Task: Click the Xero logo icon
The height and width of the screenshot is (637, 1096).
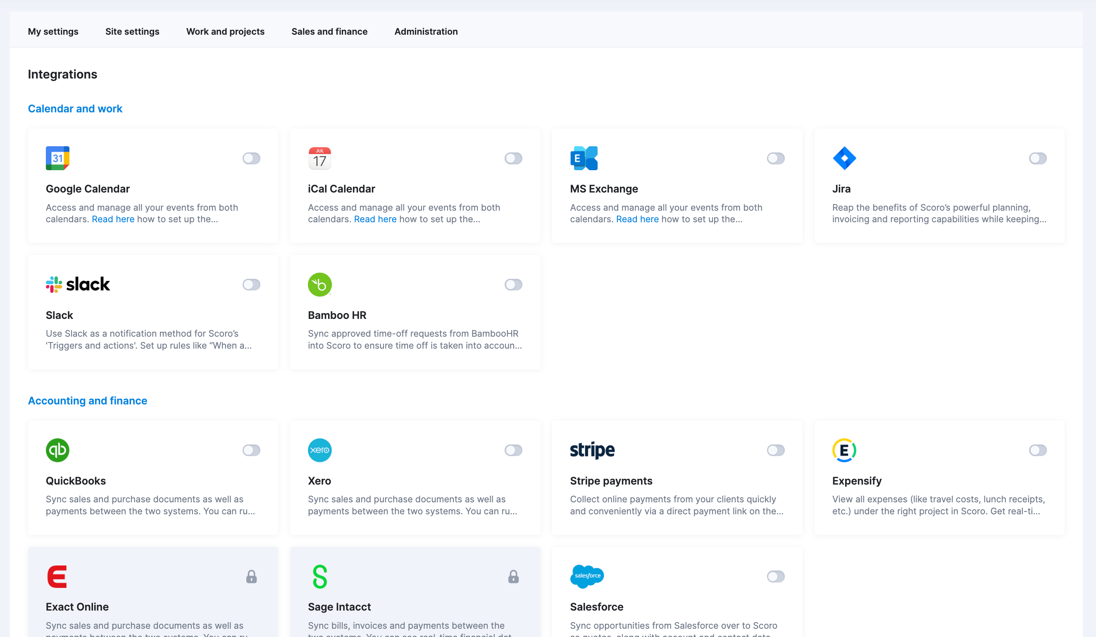Action: [320, 450]
